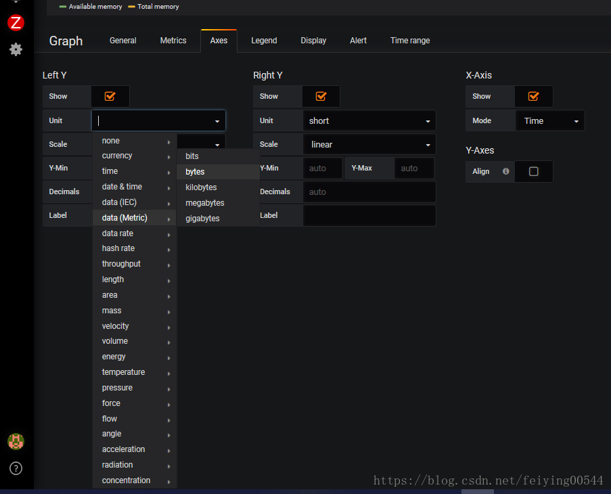Expand the length unit category

pyautogui.click(x=135, y=279)
